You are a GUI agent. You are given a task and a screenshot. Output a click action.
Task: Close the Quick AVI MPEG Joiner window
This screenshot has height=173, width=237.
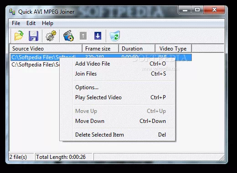pyautogui.click(x=214, y=10)
